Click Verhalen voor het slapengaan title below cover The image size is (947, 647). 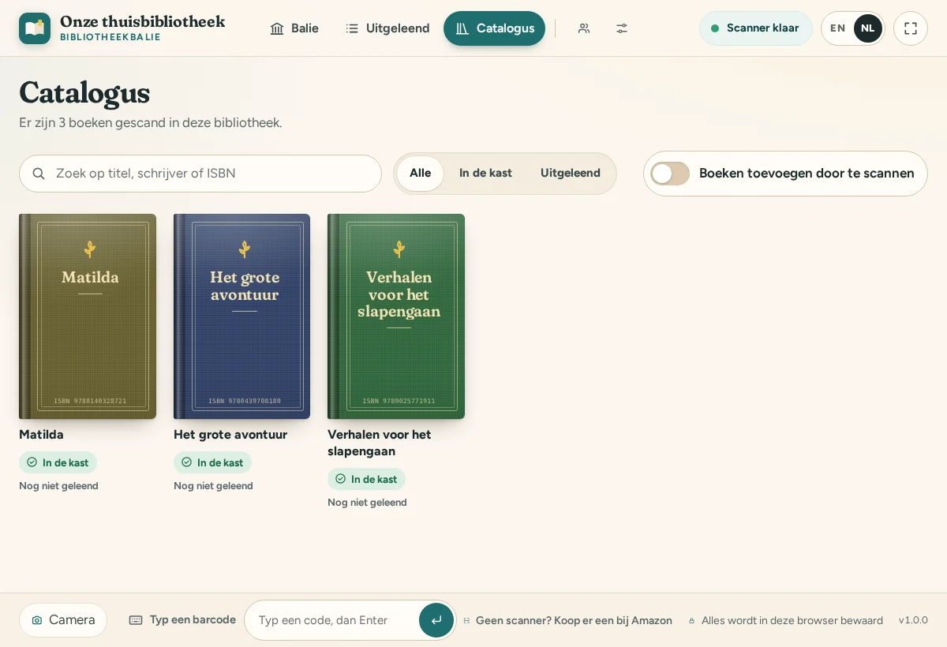tap(380, 443)
